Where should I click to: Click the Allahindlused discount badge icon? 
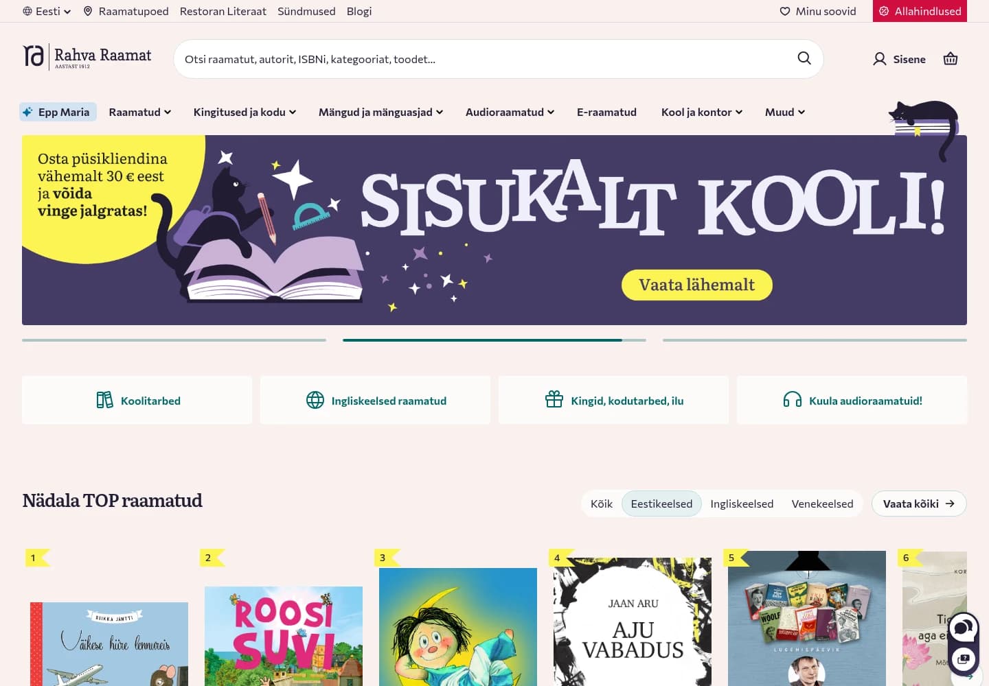pos(884,11)
